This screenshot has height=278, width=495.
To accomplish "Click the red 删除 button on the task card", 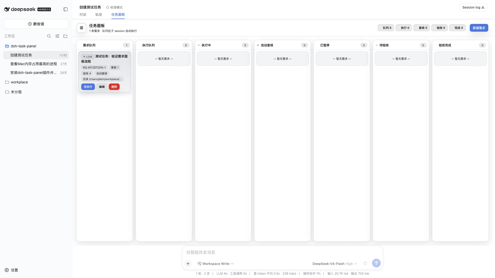I will [x=114, y=87].
